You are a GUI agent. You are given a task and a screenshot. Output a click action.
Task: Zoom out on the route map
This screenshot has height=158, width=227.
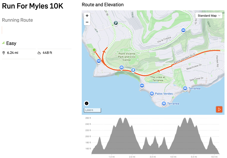tap(87, 22)
